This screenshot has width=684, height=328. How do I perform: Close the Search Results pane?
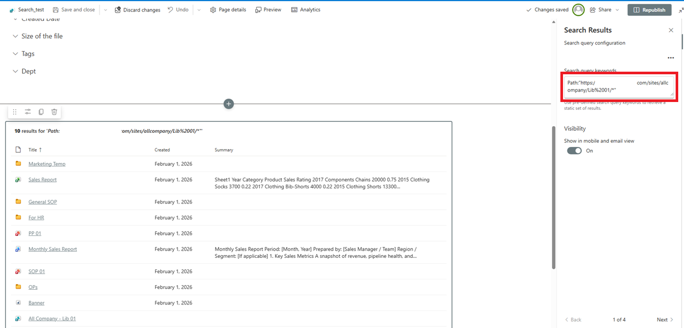pyautogui.click(x=671, y=30)
